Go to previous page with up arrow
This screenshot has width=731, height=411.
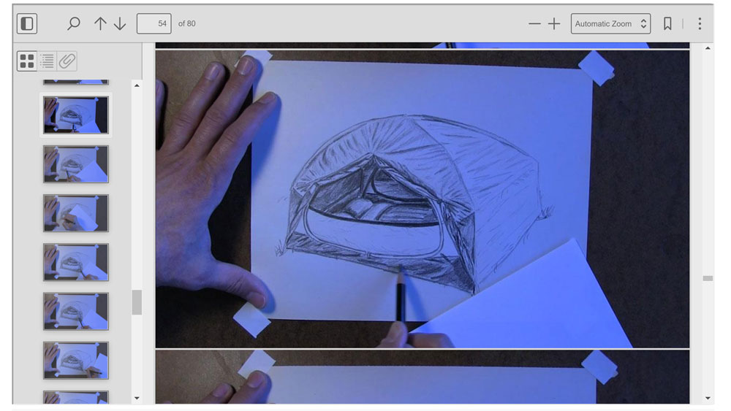point(99,24)
